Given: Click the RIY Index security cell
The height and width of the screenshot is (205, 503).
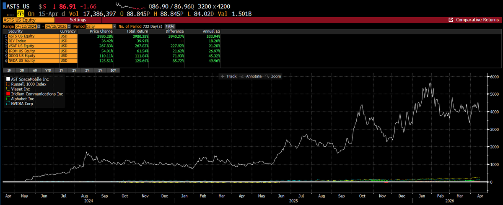Looking at the screenshot, I should pos(33,41).
